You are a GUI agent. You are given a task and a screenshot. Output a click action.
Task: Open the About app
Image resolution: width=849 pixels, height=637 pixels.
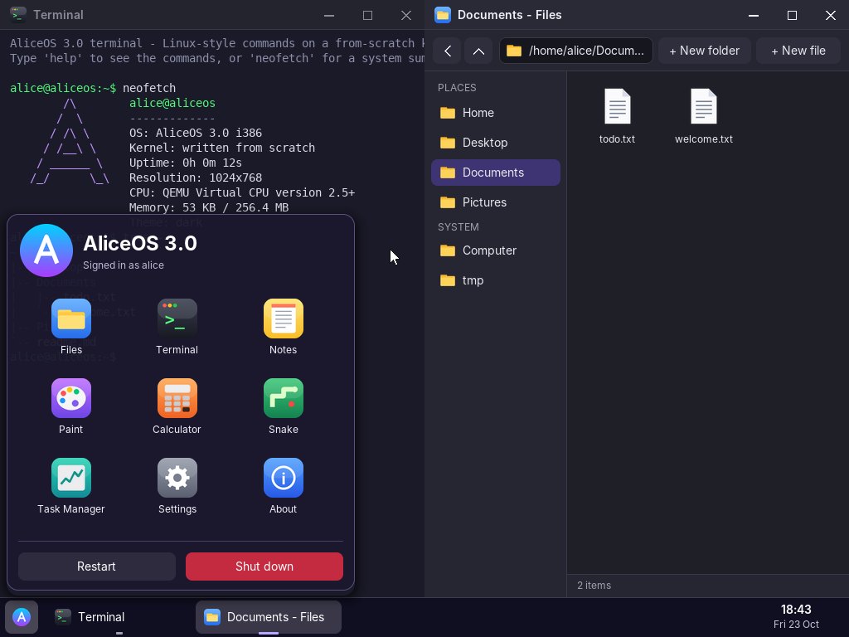pos(284,486)
